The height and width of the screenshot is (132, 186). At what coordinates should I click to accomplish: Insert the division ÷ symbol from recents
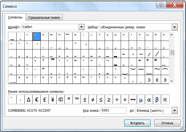pyautogui.click(x=117, y=100)
